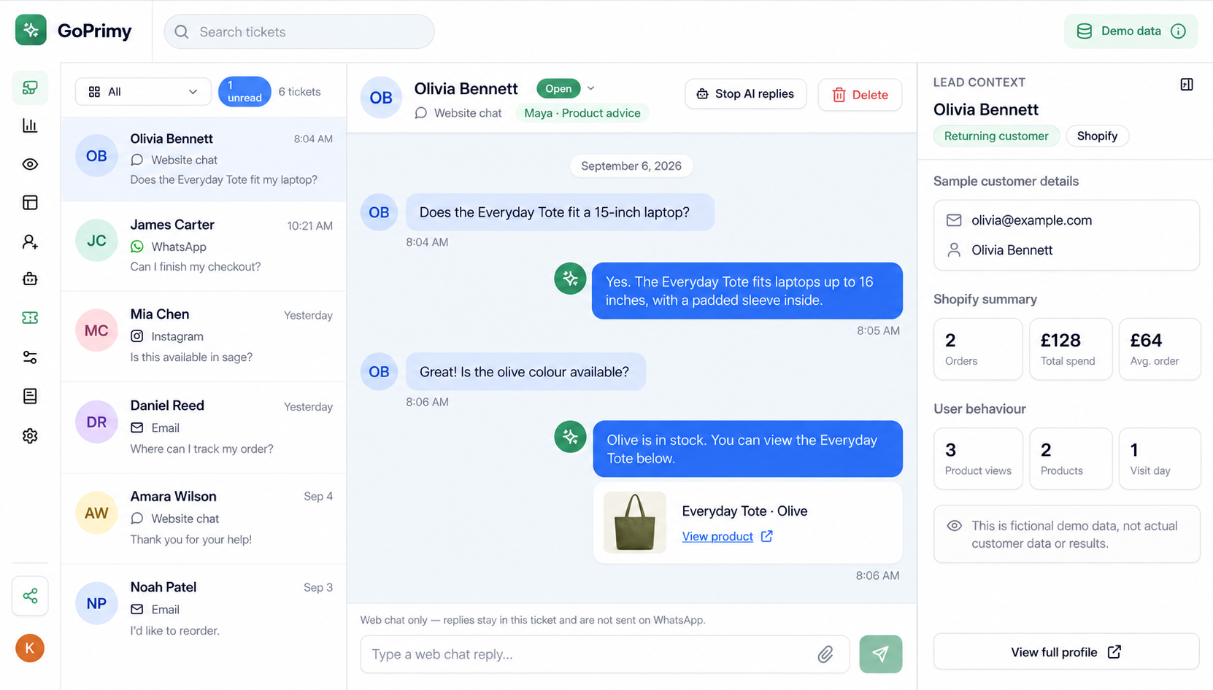This screenshot has width=1213, height=690.
Task: Select the Daniel Reed email ticket
Action: click(204, 427)
